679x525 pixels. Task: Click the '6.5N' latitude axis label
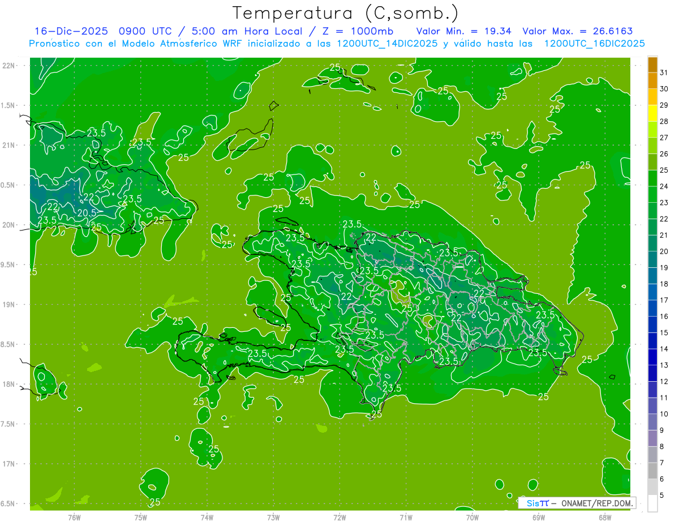click(x=8, y=503)
